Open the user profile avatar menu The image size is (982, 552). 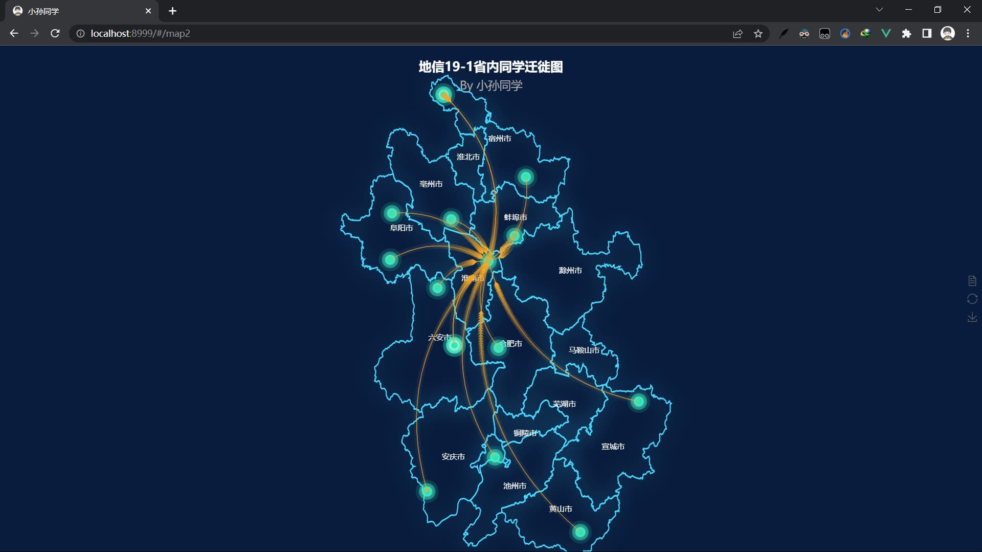tap(948, 34)
